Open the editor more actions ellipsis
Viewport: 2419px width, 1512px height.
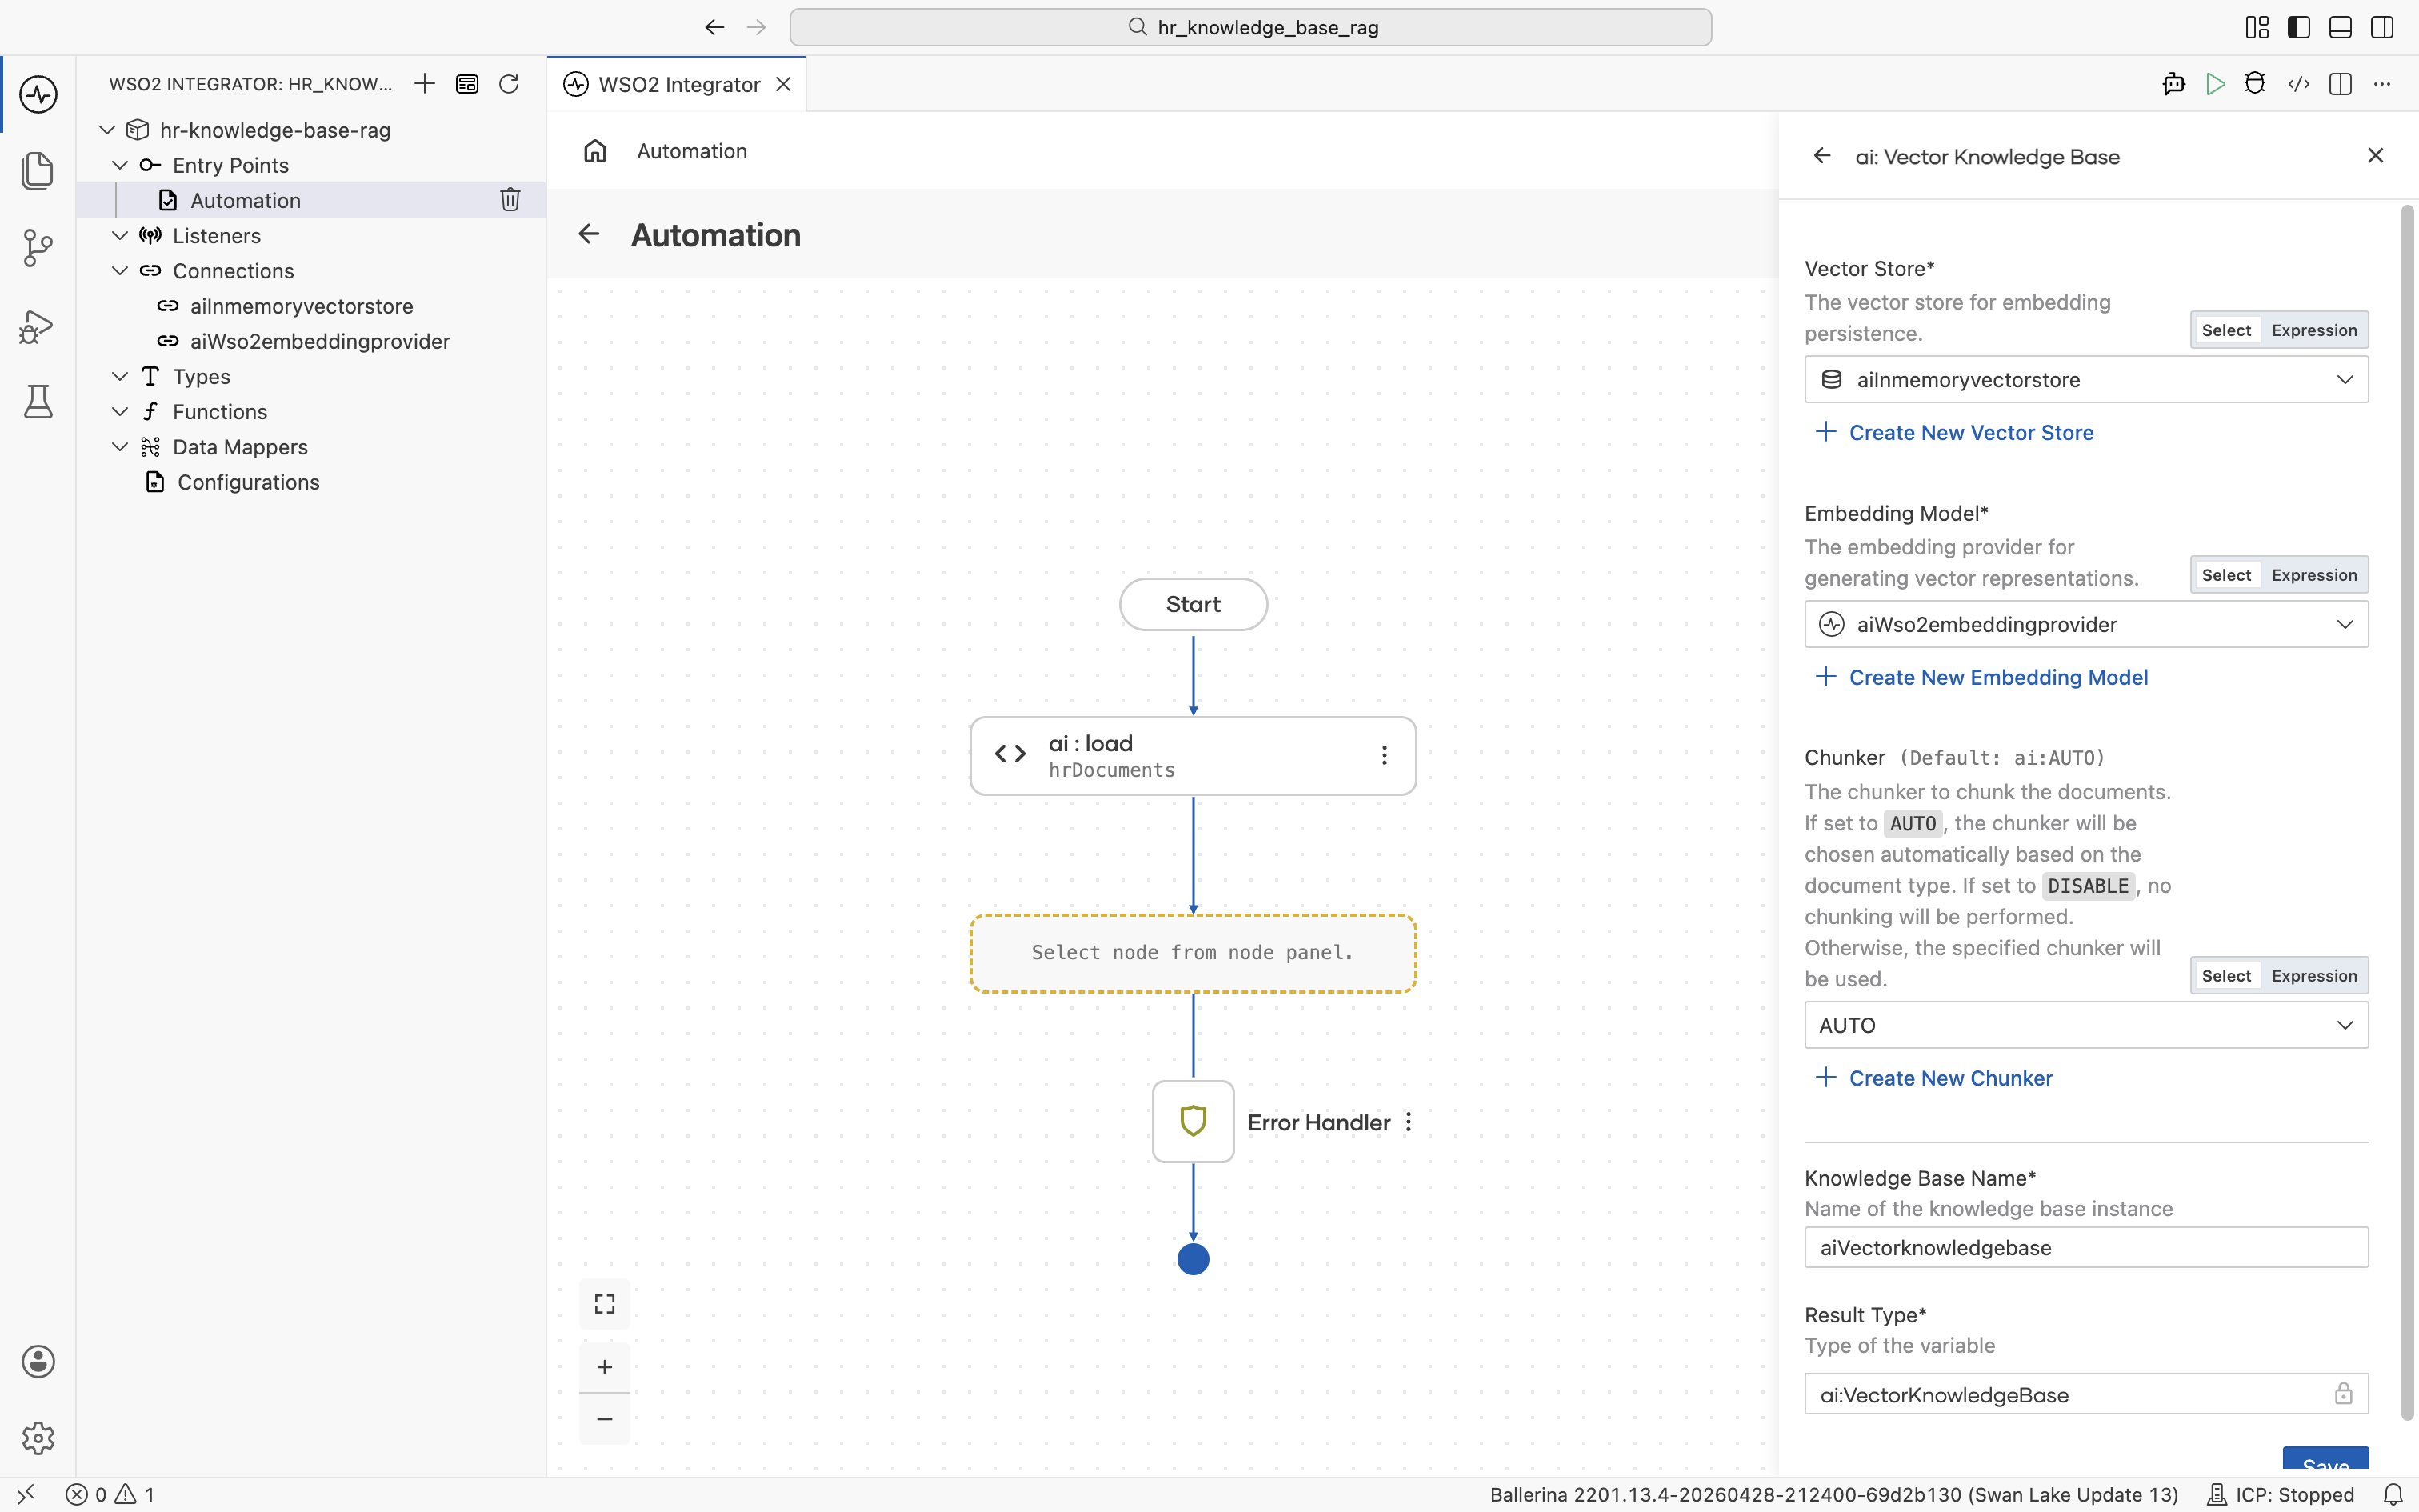pos(2382,84)
